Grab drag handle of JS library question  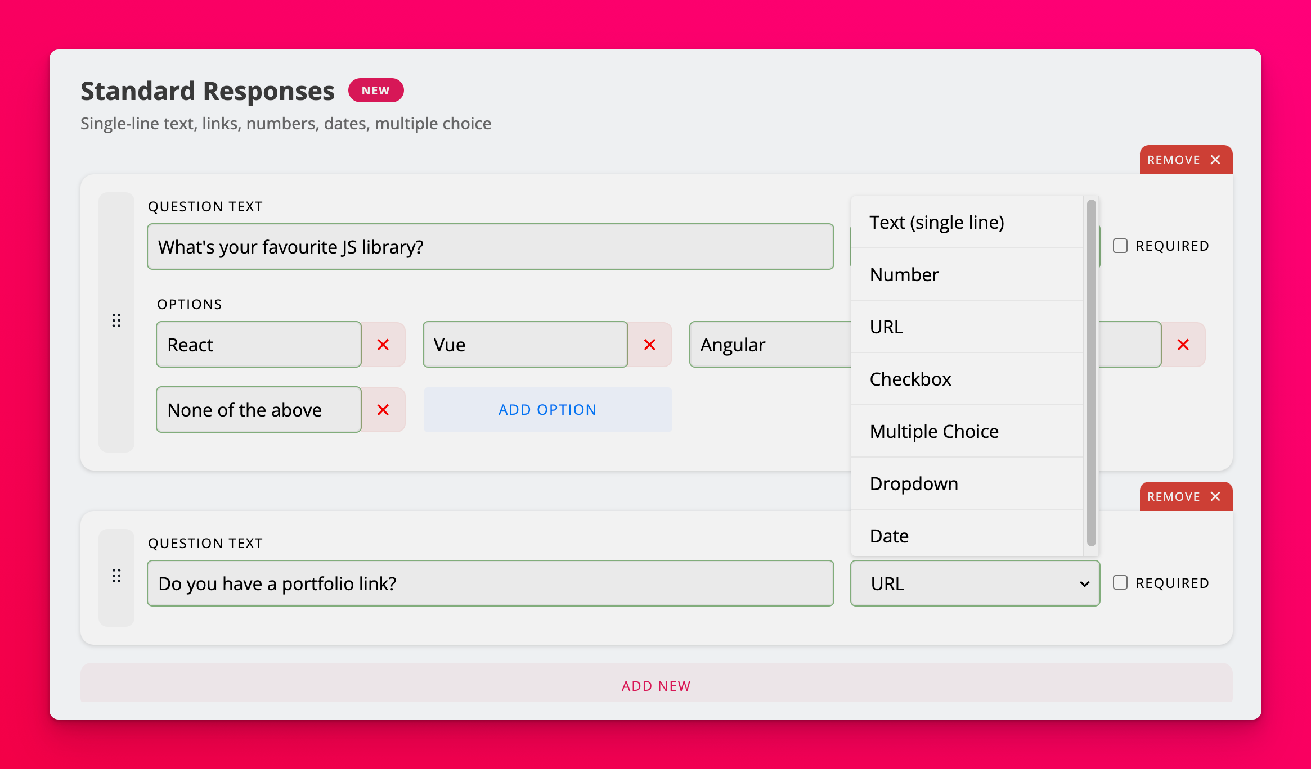[x=116, y=321]
